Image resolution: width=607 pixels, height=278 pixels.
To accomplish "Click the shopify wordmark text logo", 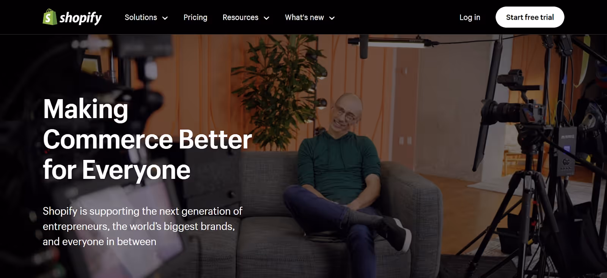I will (80, 18).
